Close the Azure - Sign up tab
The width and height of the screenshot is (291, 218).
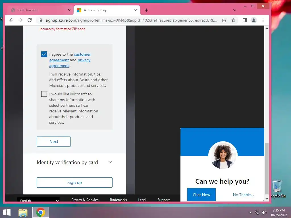click(136, 10)
